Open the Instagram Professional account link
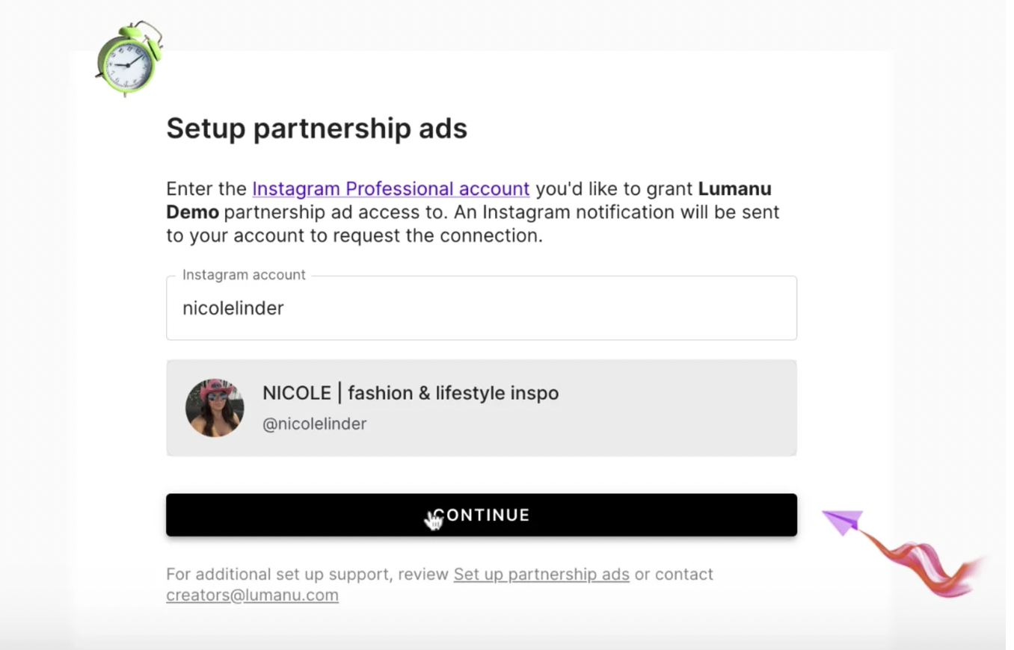 [x=390, y=189]
